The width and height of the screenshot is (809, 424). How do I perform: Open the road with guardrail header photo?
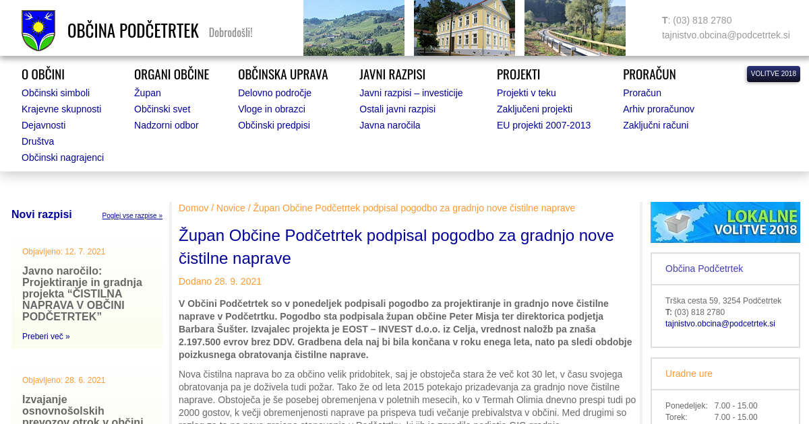574,28
